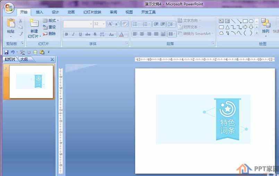279x176 pixels.
Task: Click the Font Color A swatch
Action: tap(121, 34)
